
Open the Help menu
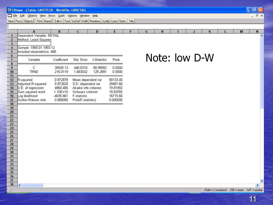pos(95,16)
